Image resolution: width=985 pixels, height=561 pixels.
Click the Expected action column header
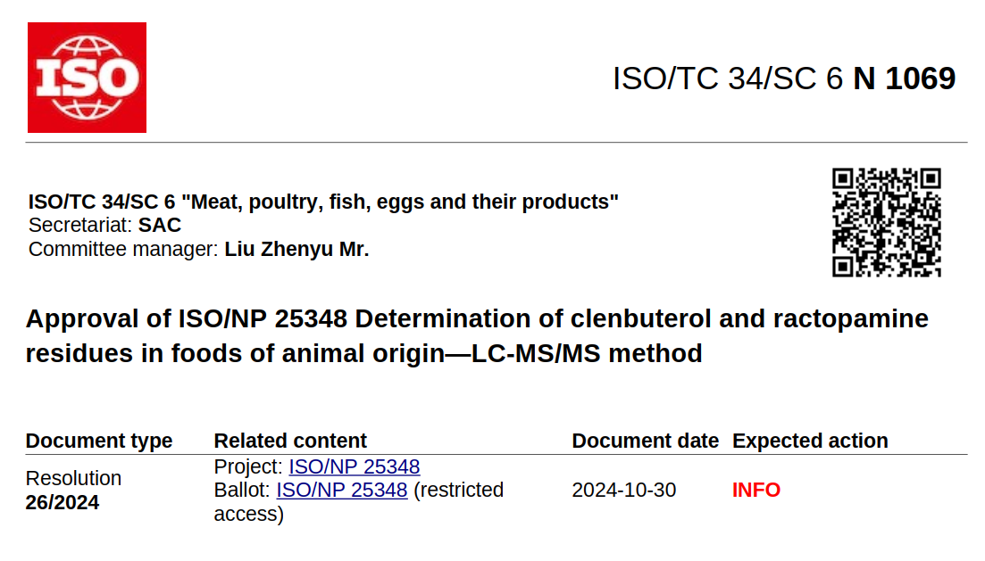point(810,441)
